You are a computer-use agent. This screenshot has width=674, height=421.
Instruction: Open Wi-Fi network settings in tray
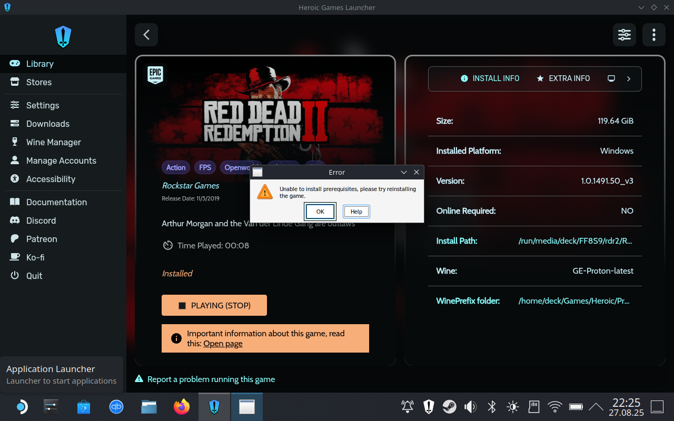tap(554, 407)
